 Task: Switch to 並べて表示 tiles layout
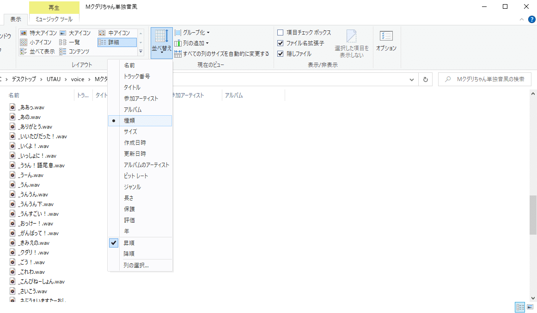coord(38,51)
